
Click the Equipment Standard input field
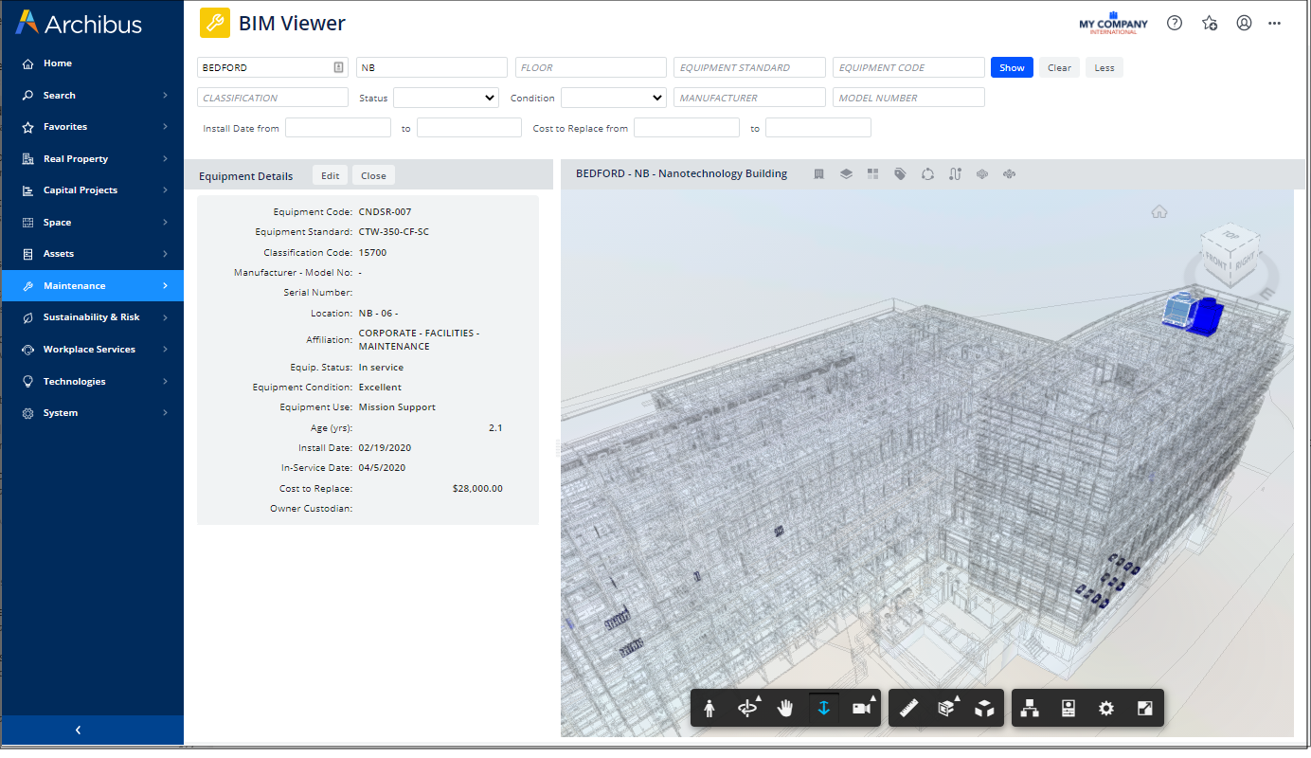tap(749, 67)
